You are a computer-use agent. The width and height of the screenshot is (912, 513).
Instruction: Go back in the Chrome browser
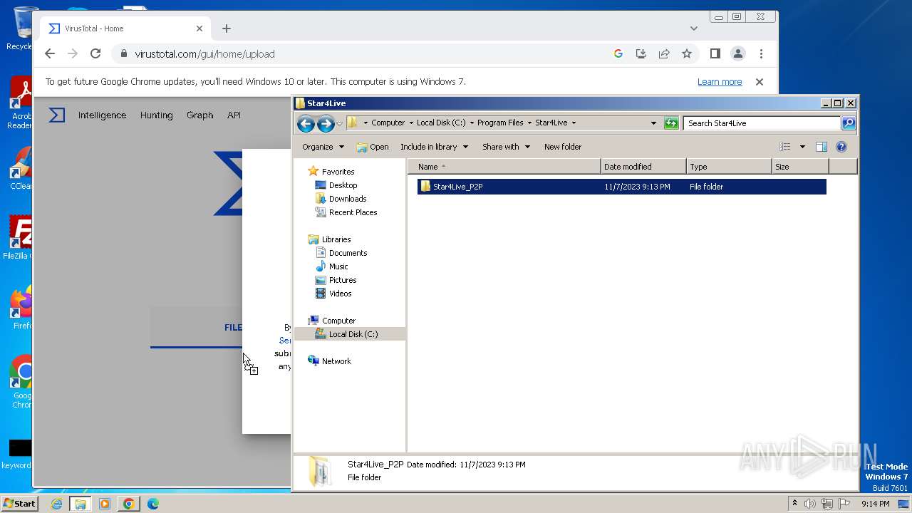[49, 53]
